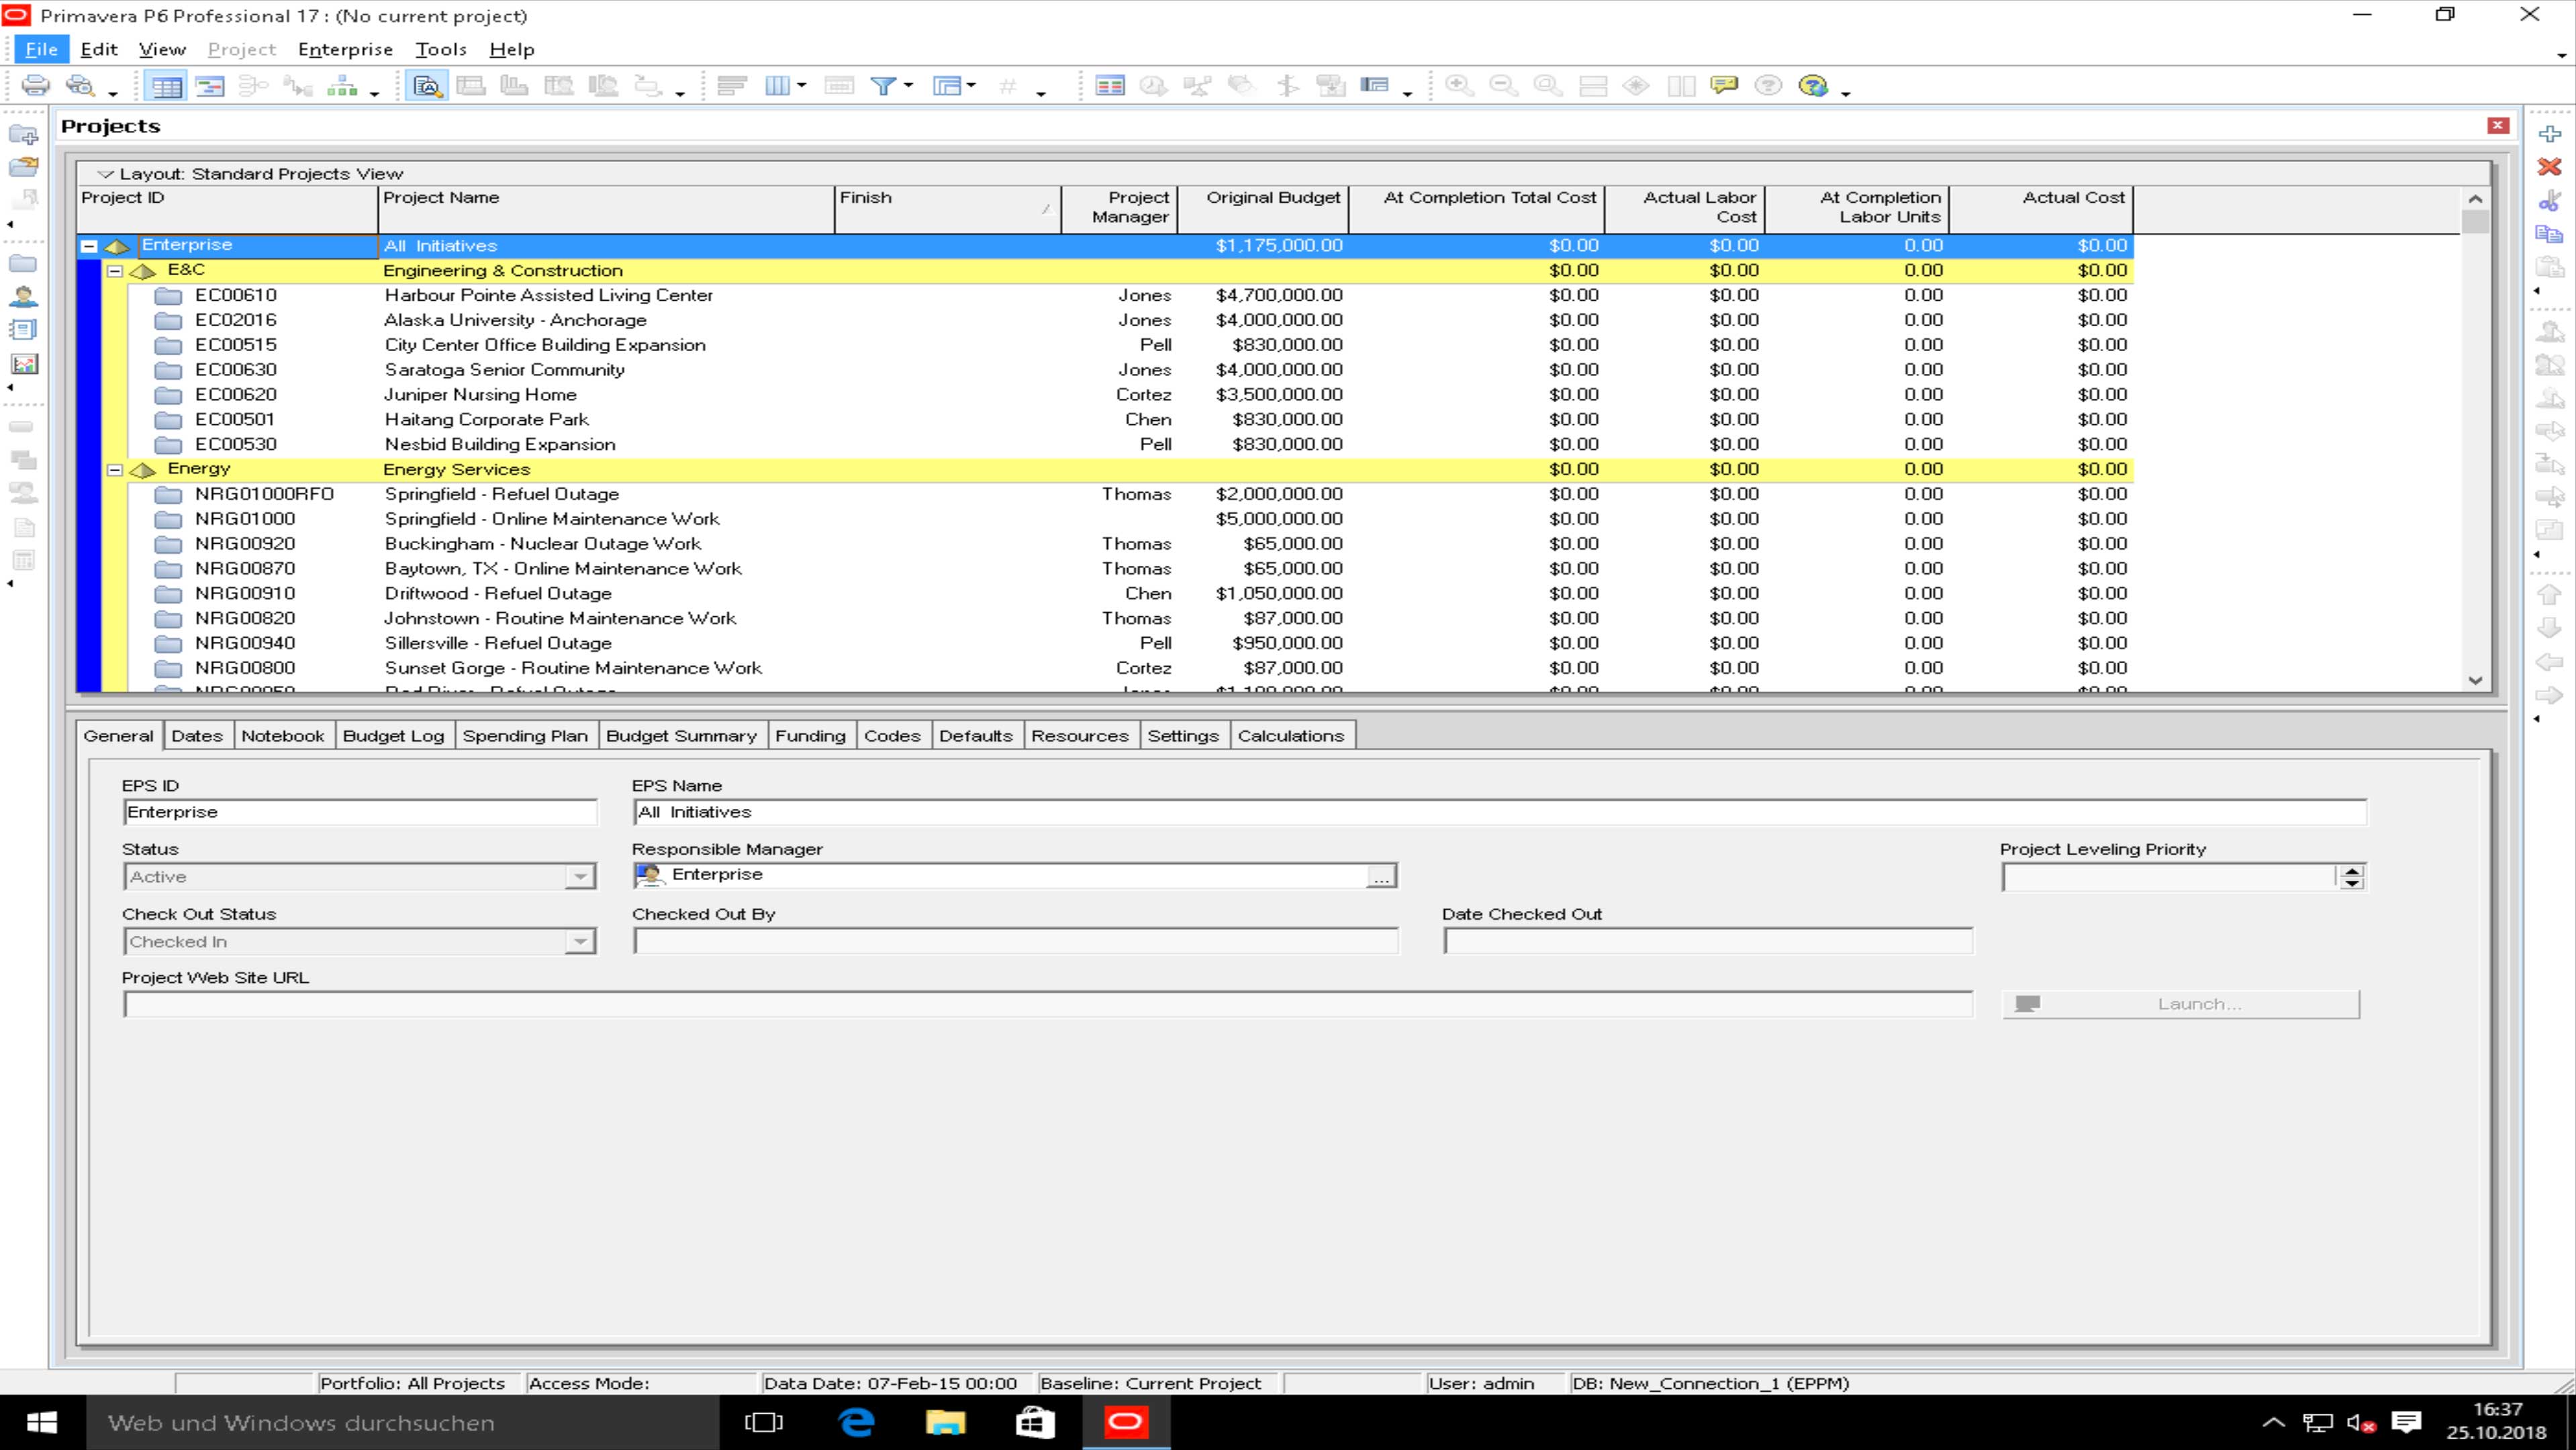
Task: Click the Chart View hierarchy icon
Action: (342, 86)
